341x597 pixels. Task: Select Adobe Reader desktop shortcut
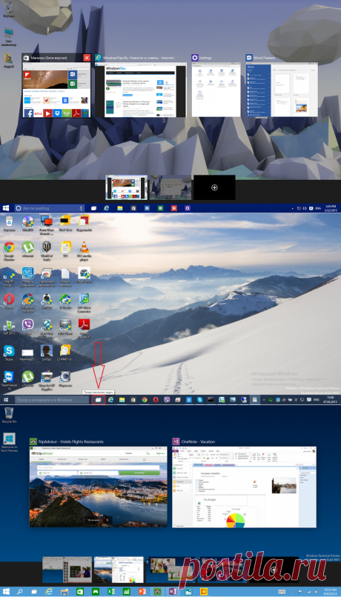[x=84, y=327]
